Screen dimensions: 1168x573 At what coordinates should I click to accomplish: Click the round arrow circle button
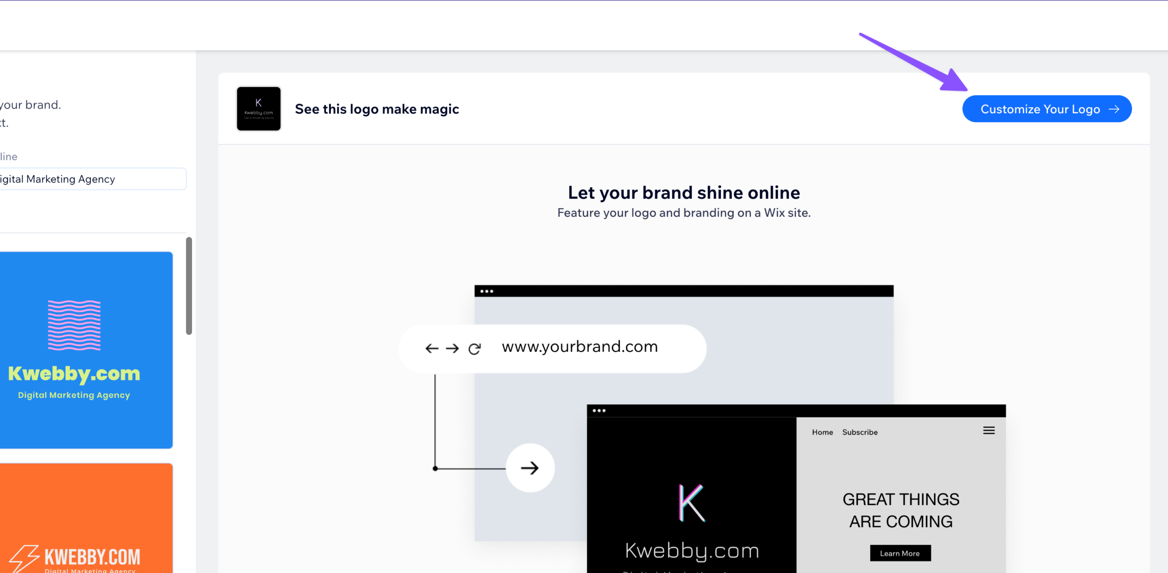pos(530,468)
